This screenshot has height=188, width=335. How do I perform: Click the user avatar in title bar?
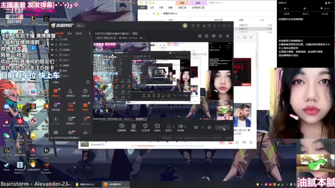coord(185,25)
